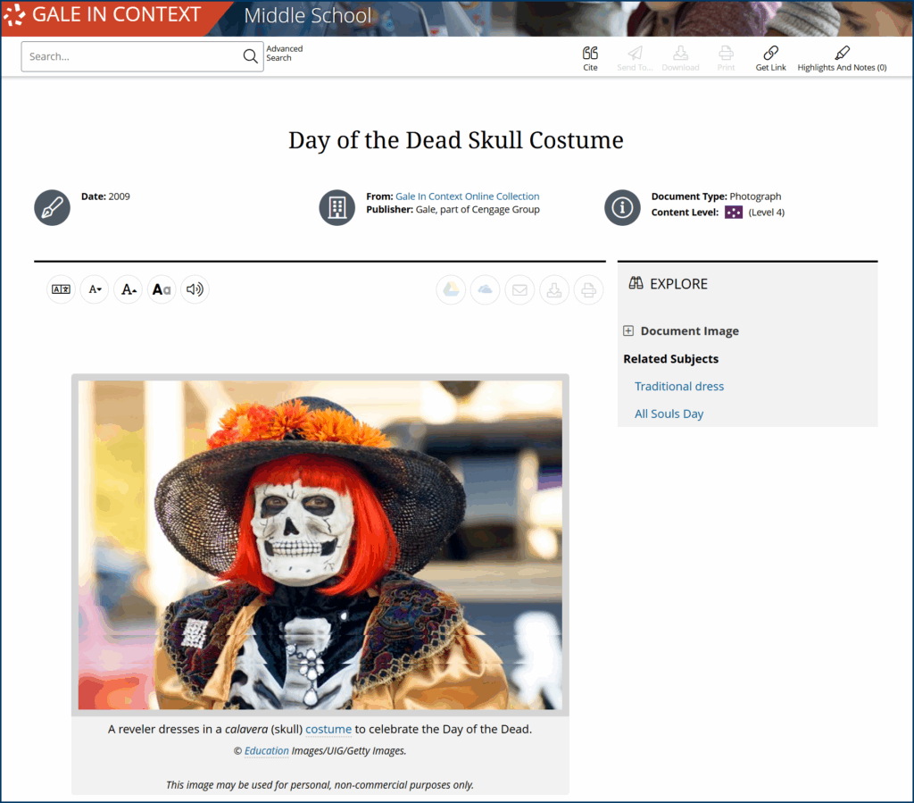Viewport: 914px width, 803px height.
Task: Click the Translate article icon
Action: coord(61,289)
